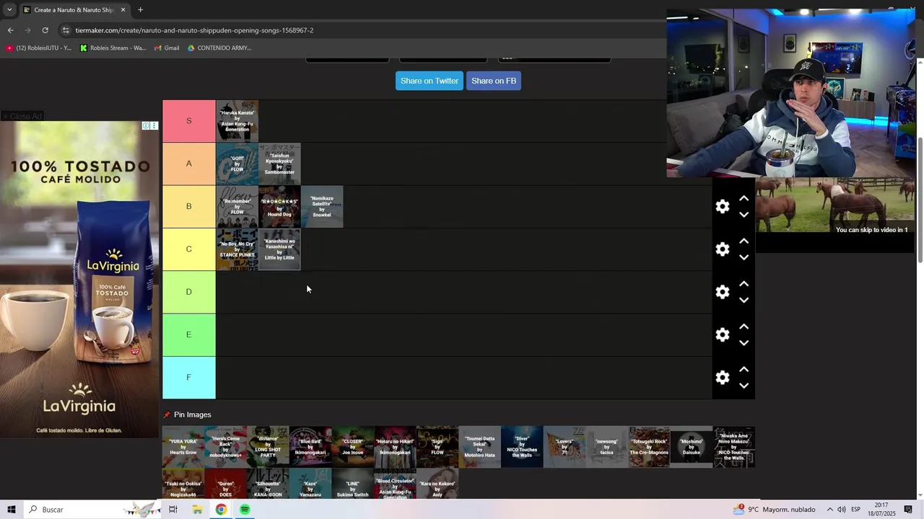Move tier D row down with arrow
The width and height of the screenshot is (924, 519).
[x=744, y=300]
